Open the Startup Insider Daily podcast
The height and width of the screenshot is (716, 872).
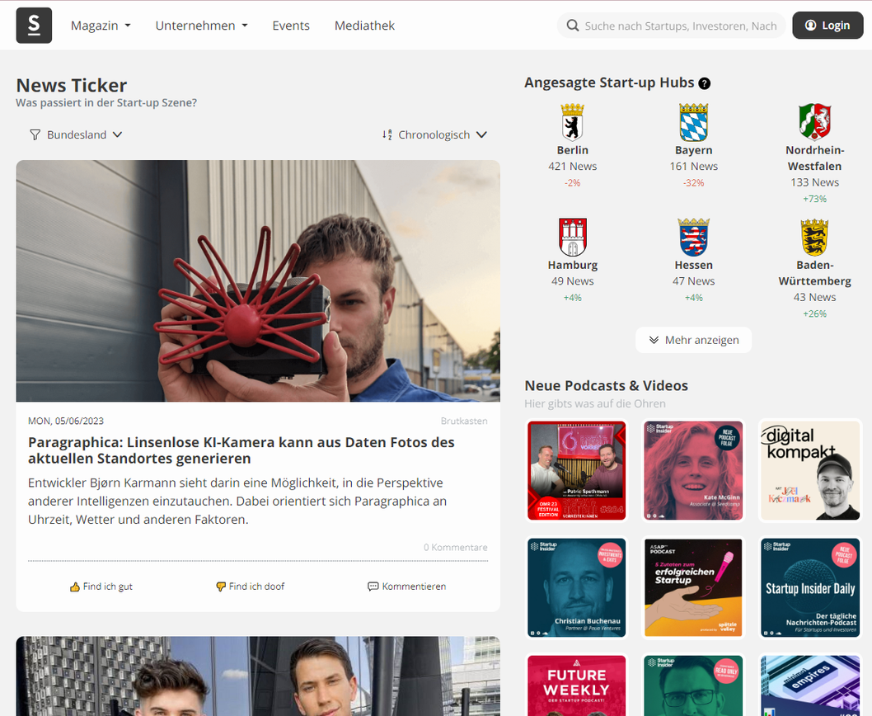pos(810,588)
